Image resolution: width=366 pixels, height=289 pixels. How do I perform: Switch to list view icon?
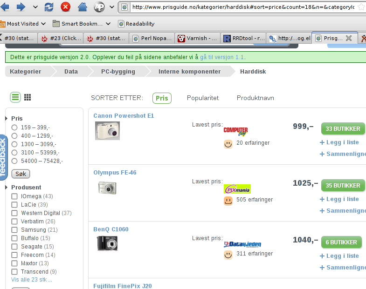point(15,97)
